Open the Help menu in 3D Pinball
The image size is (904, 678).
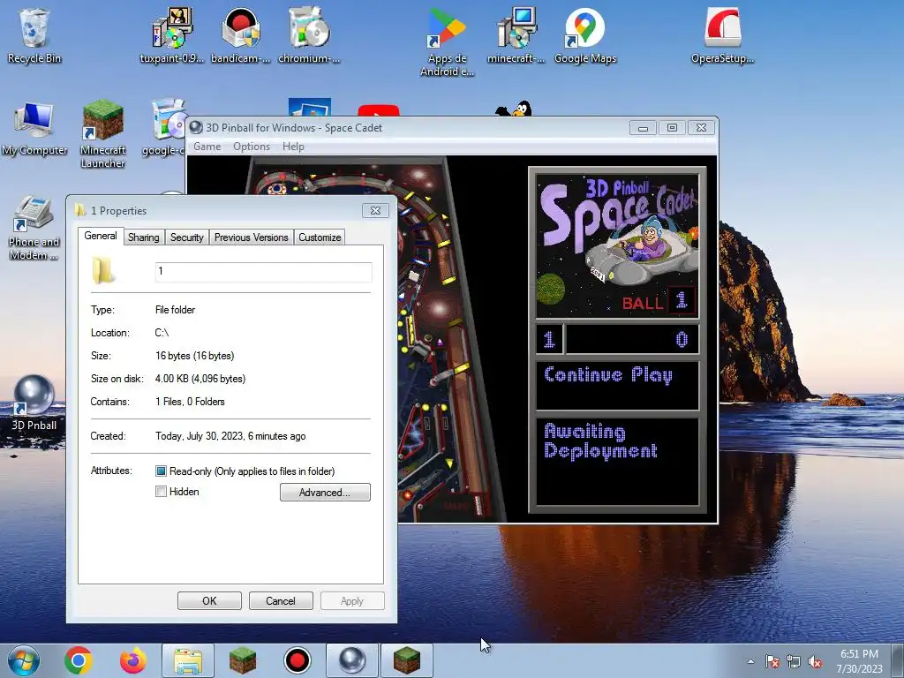point(293,147)
